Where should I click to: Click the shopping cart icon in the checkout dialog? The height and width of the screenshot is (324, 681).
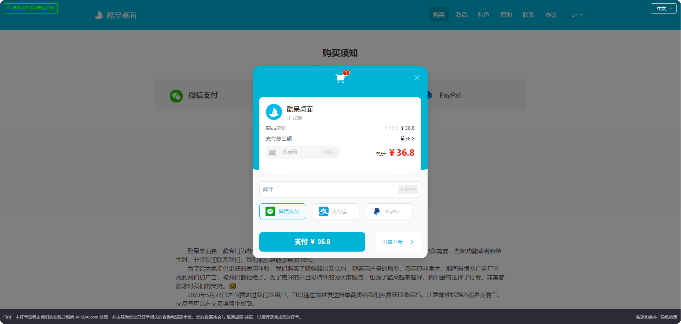pos(340,78)
